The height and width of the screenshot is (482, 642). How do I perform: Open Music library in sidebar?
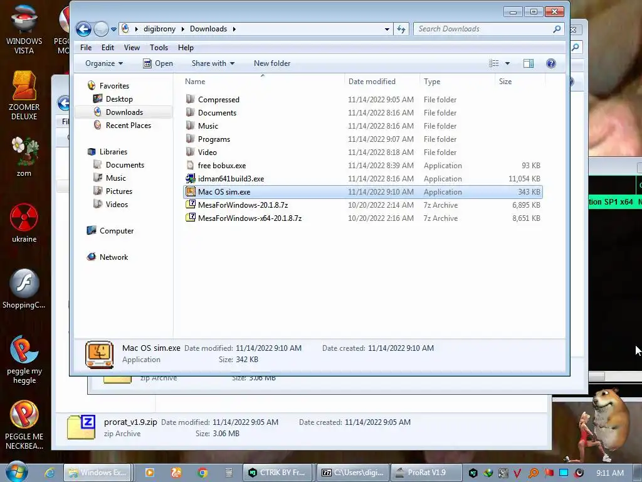click(116, 178)
